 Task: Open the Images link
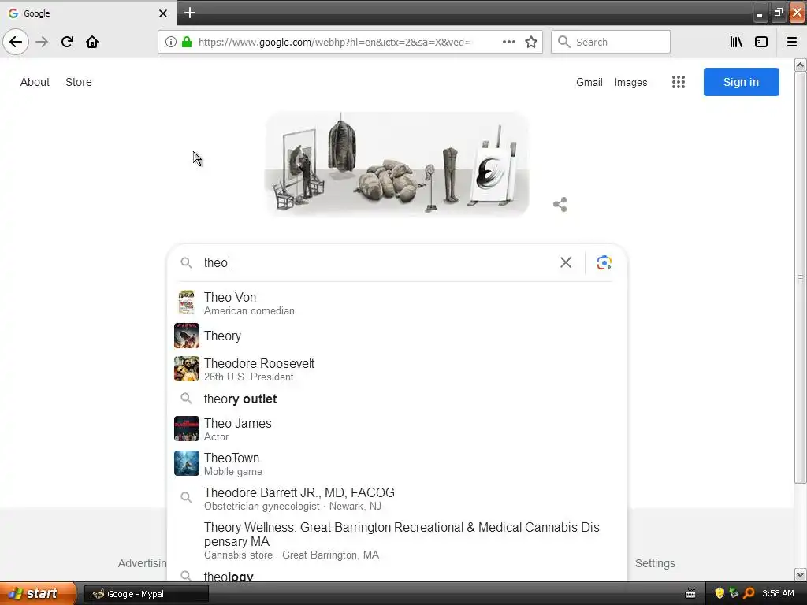pos(630,82)
